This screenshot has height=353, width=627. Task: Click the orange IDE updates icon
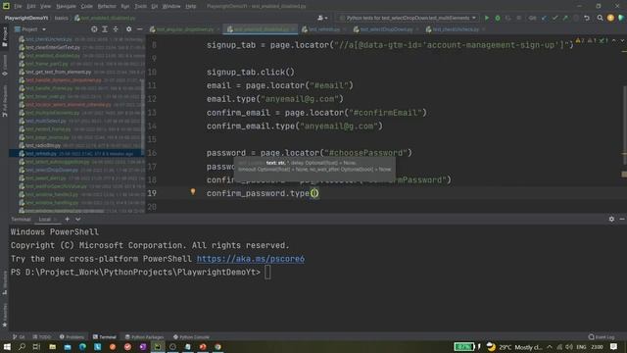(x=610, y=18)
